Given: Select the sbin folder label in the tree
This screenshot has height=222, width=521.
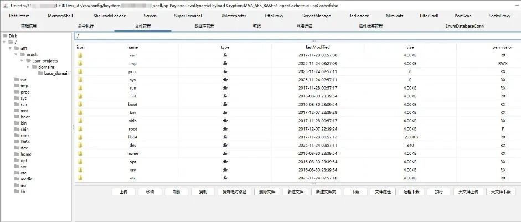Looking at the screenshot, I should [24, 130].
